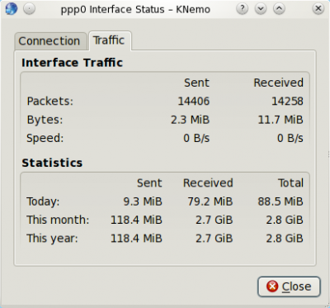The image size is (330, 308).
Task: Click today's received value 79.2 MiB
Action: (x=210, y=201)
